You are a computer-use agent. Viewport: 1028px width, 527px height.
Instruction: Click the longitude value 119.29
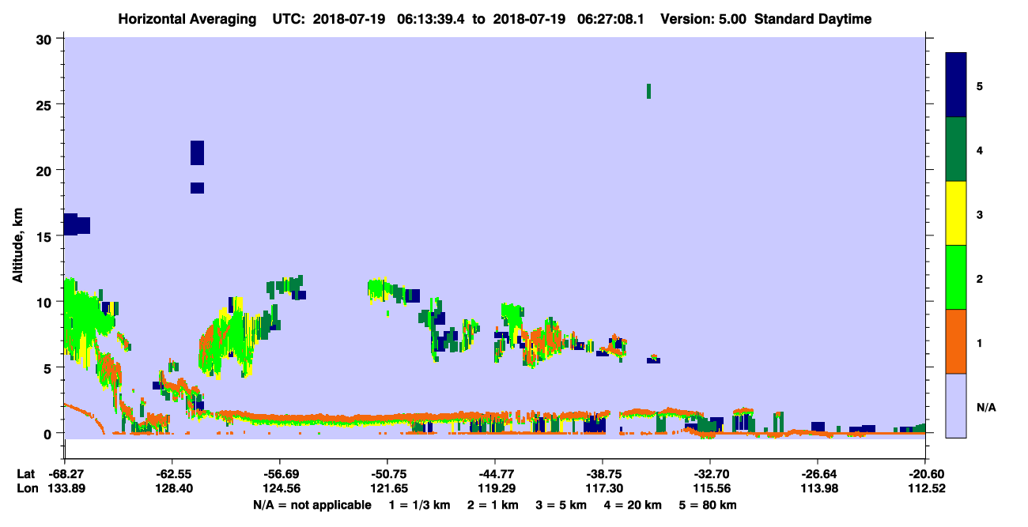pos(495,488)
